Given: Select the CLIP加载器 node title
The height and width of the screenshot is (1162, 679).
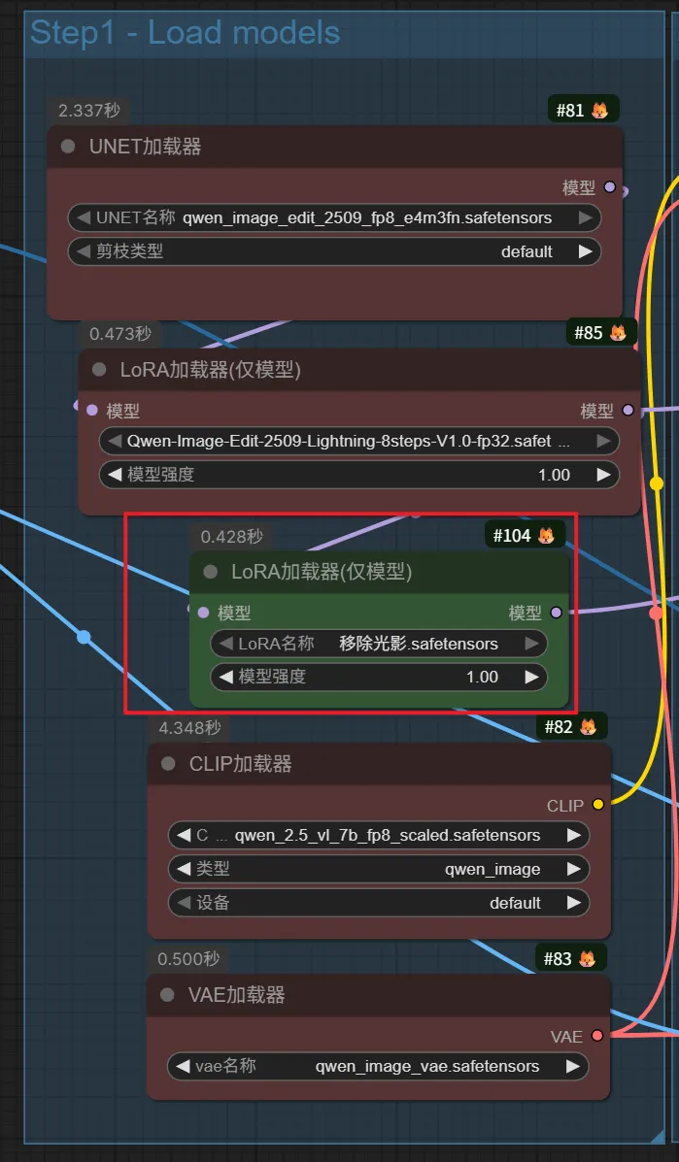Looking at the screenshot, I should [x=240, y=764].
